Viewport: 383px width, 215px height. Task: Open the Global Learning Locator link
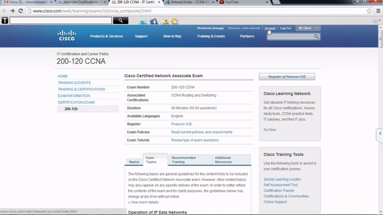click(282, 179)
